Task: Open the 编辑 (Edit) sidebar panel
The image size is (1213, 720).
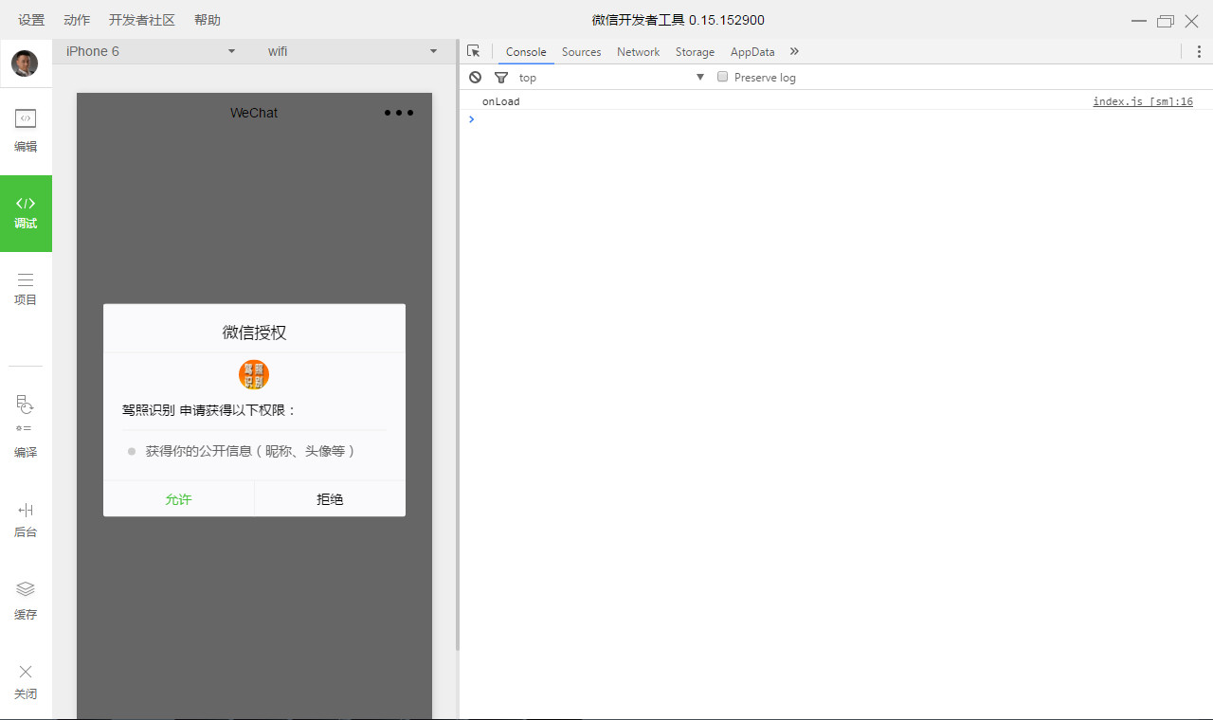Action: 26,132
